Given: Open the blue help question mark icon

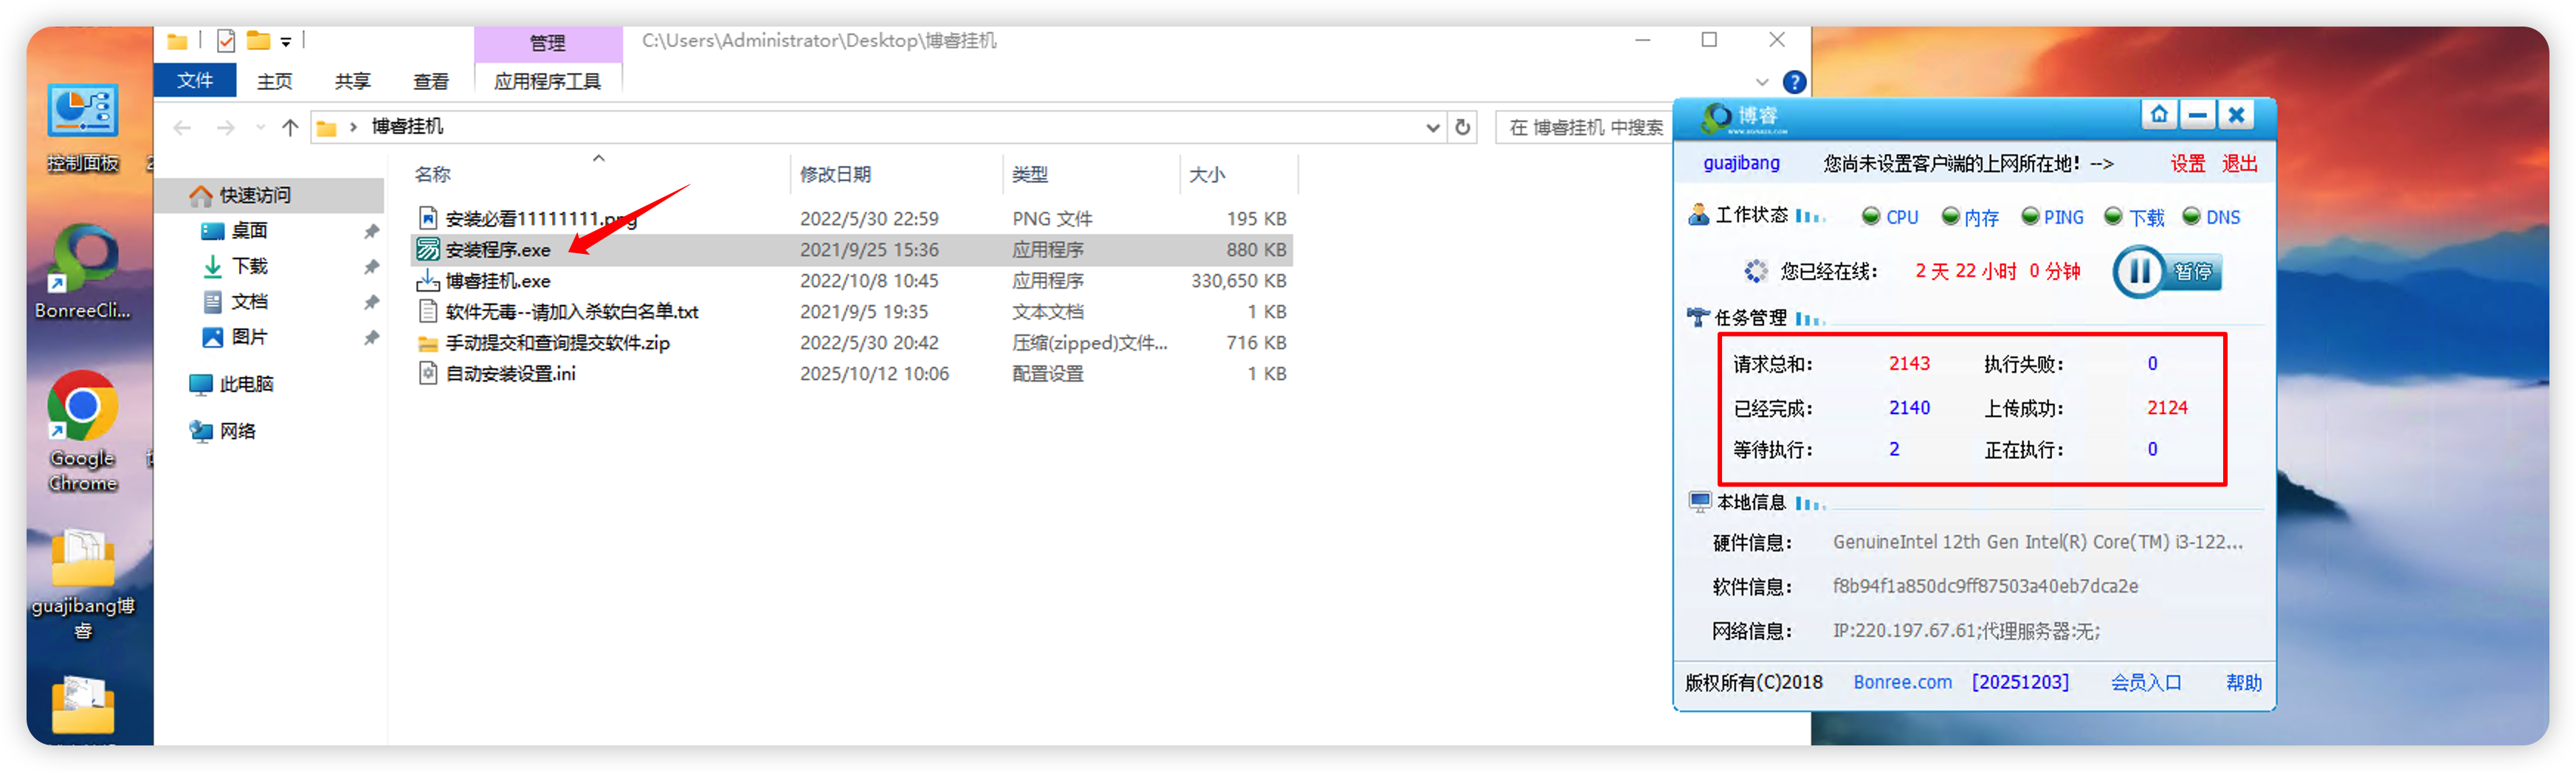Looking at the screenshot, I should [1794, 82].
